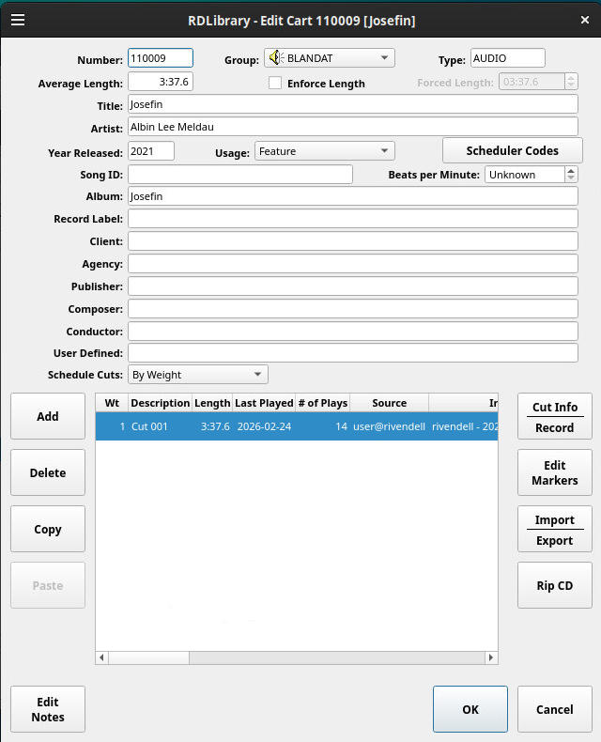The height and width of the screenshot is (742, 601).
Task: Click the empty Song ID field
Action: [x=240, y=175]
